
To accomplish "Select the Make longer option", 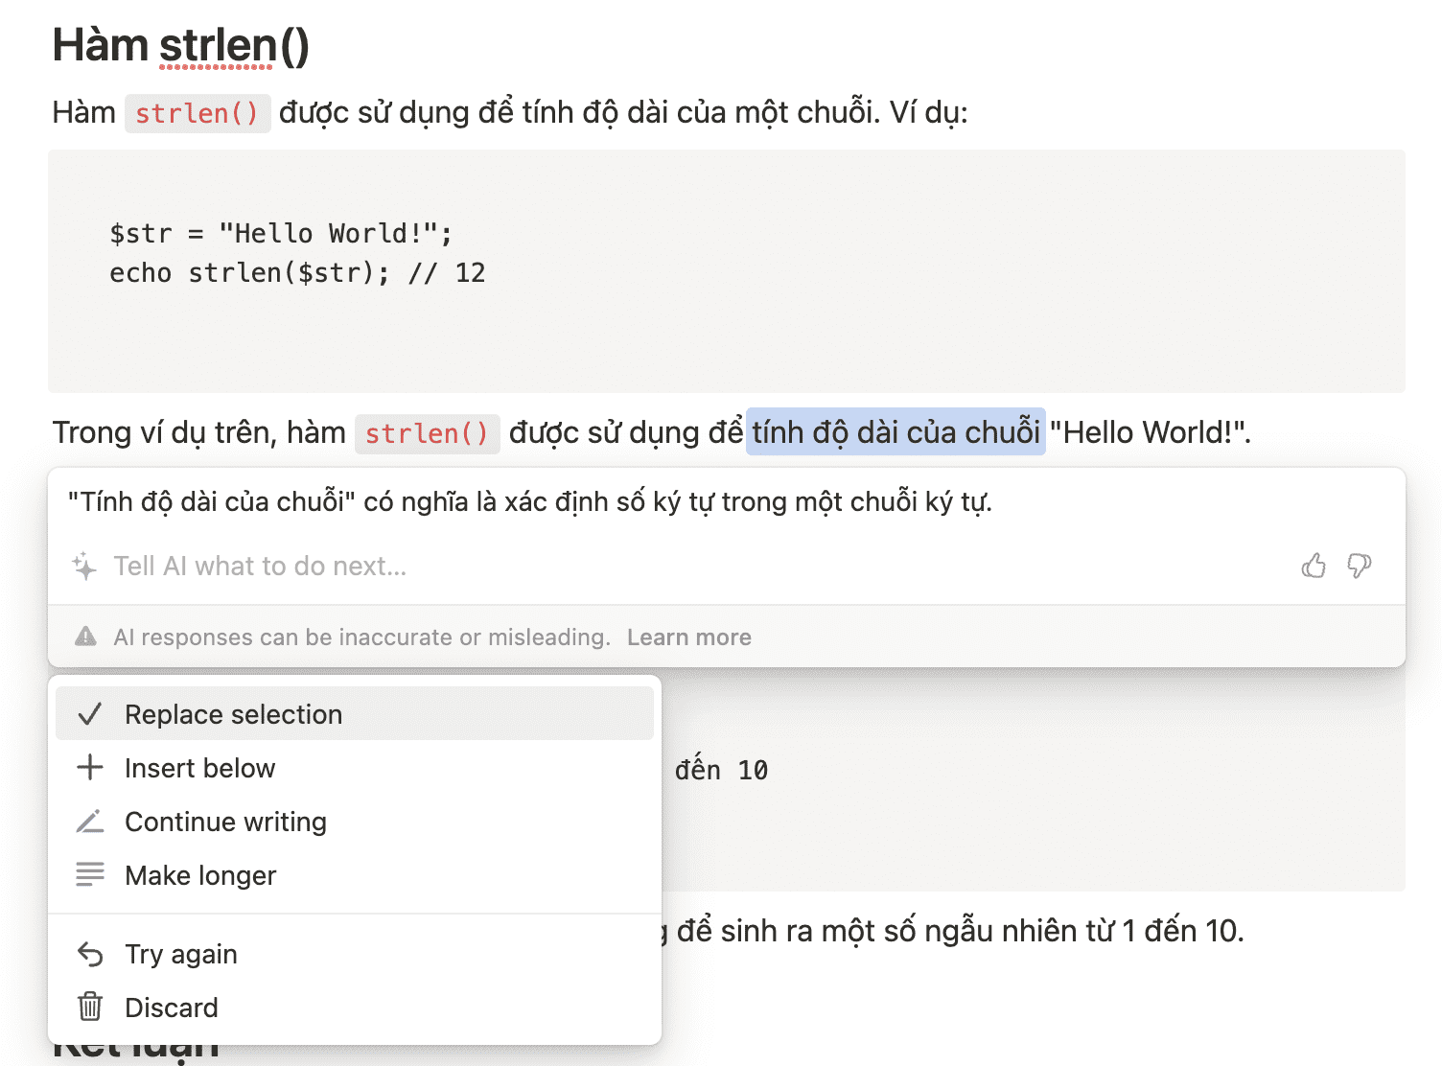I will coord(200,875).
